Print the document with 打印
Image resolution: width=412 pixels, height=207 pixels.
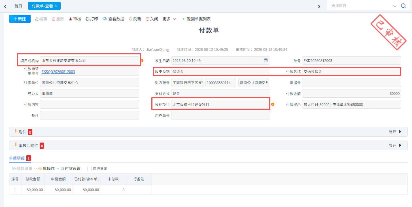[x=92, y=19]
